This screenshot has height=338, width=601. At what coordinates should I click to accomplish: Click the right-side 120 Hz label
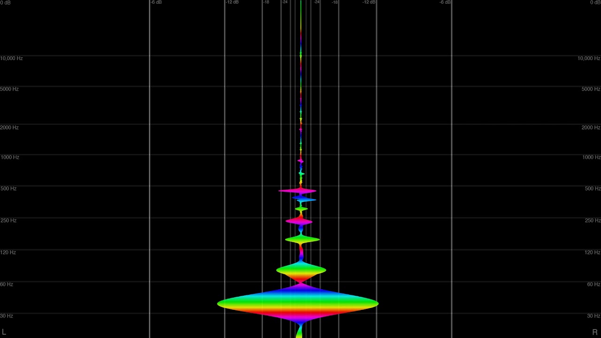click(x=592, y=253)
